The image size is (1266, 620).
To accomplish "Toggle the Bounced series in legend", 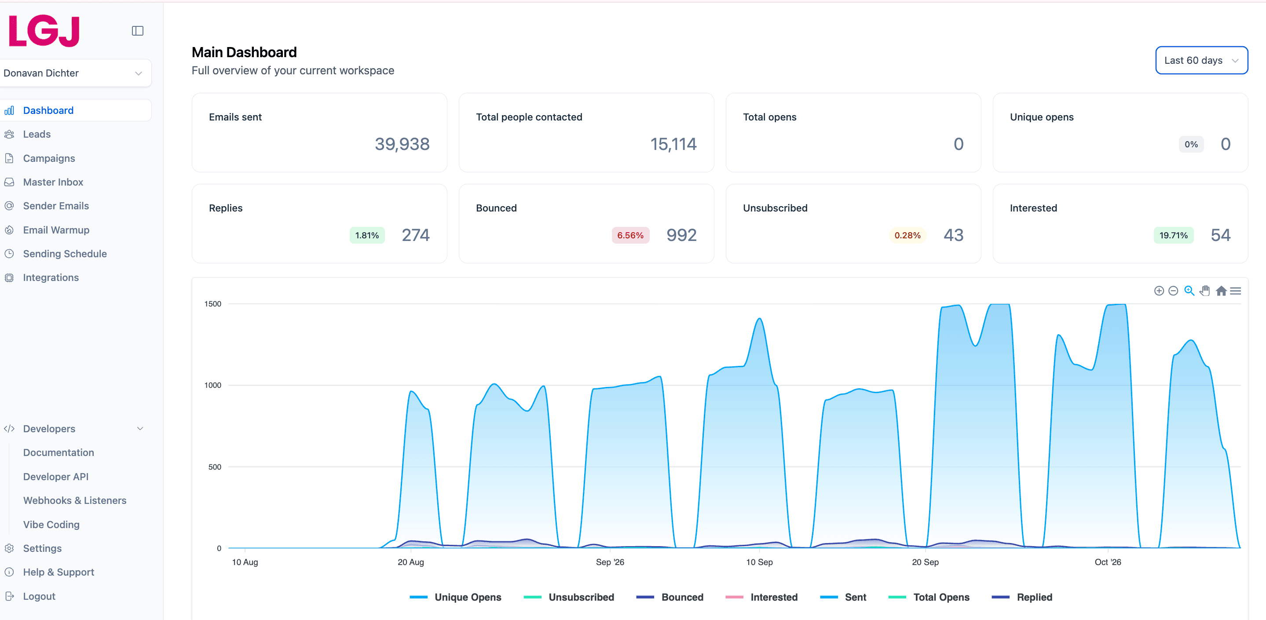I will pyautogui.click(x=670, y=597).
